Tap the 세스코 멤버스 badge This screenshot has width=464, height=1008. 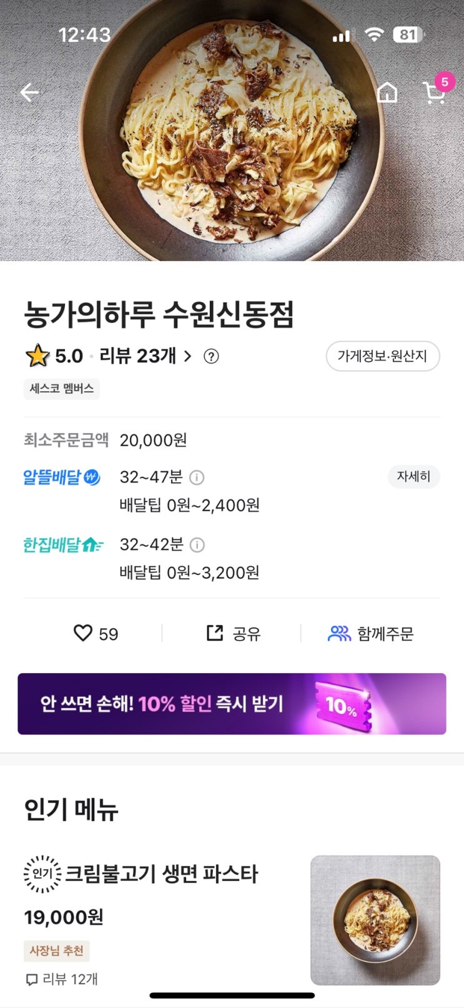[x=62, y=389]
